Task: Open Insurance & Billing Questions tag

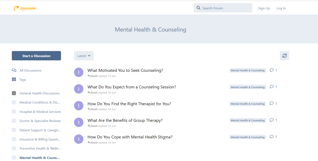Action: tap(40, 139)
